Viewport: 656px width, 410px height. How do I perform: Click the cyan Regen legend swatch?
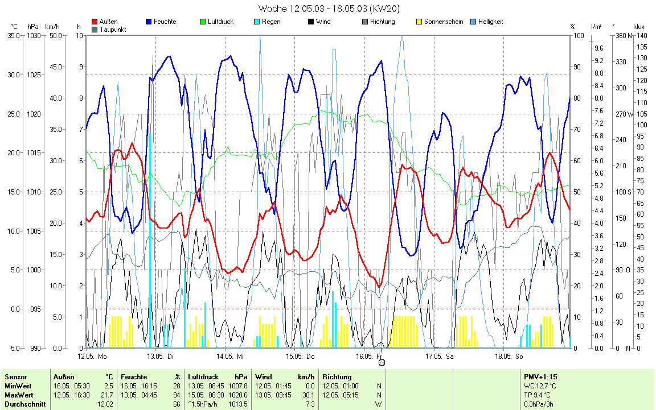(257, 22)
